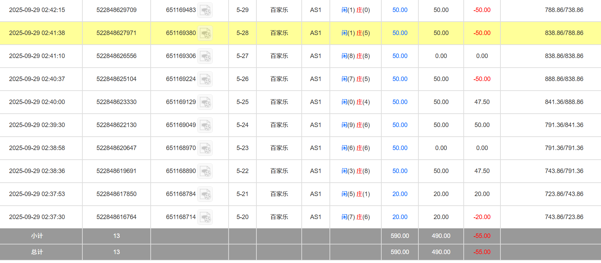
Task: Select the result 闲(3) 庄(8)
Action: click(x=356, y=171)
